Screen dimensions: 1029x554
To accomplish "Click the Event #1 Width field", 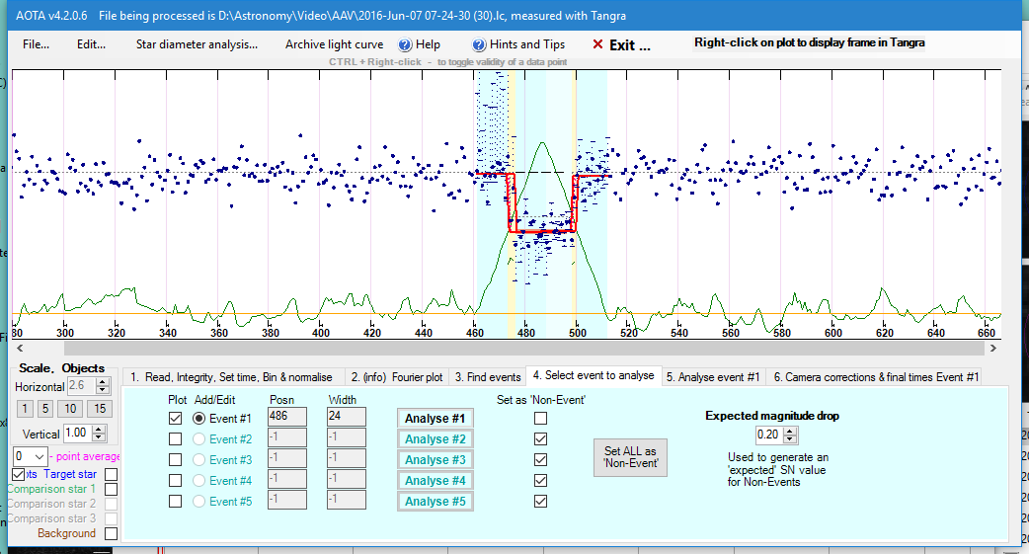I will [347, 416].
